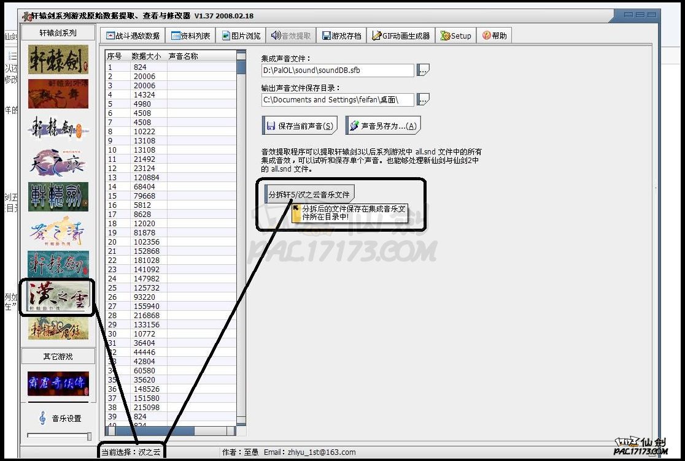Open the 战斗遇敌数据 tab
This screenshot has height=461, width=685.
pos(133,36)
